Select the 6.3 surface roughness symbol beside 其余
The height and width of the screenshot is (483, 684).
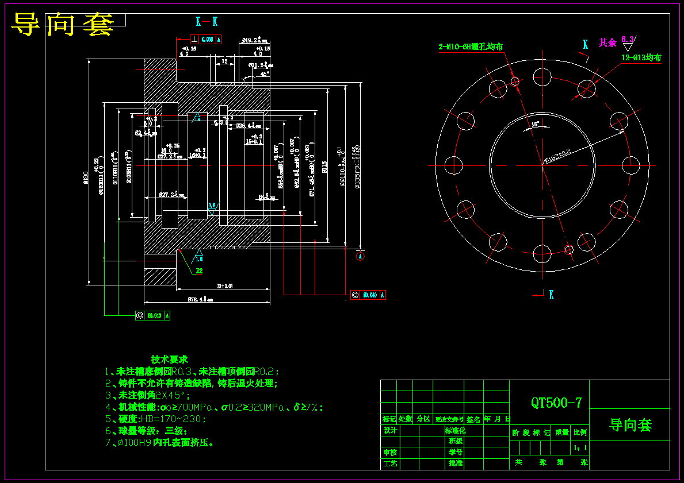point(629,44)
